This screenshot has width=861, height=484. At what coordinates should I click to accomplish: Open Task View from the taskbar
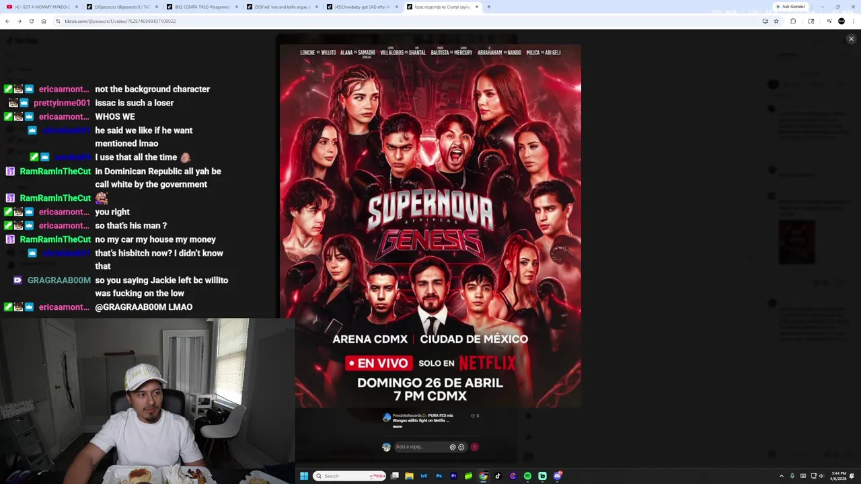point(395,476)
